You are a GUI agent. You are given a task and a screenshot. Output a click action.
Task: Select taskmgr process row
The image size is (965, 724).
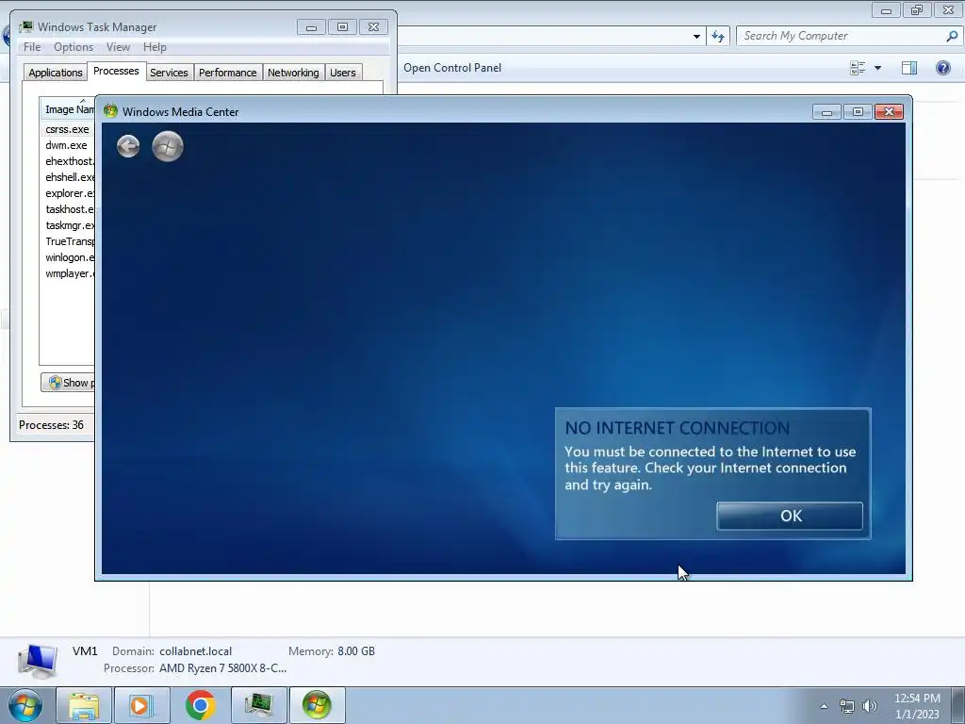click(68, 225)
